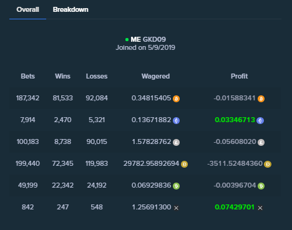Select the 199,440 bets cell
Image resolution: width=292 pixels, height=230 pixels.
click(x=27, y=163)
